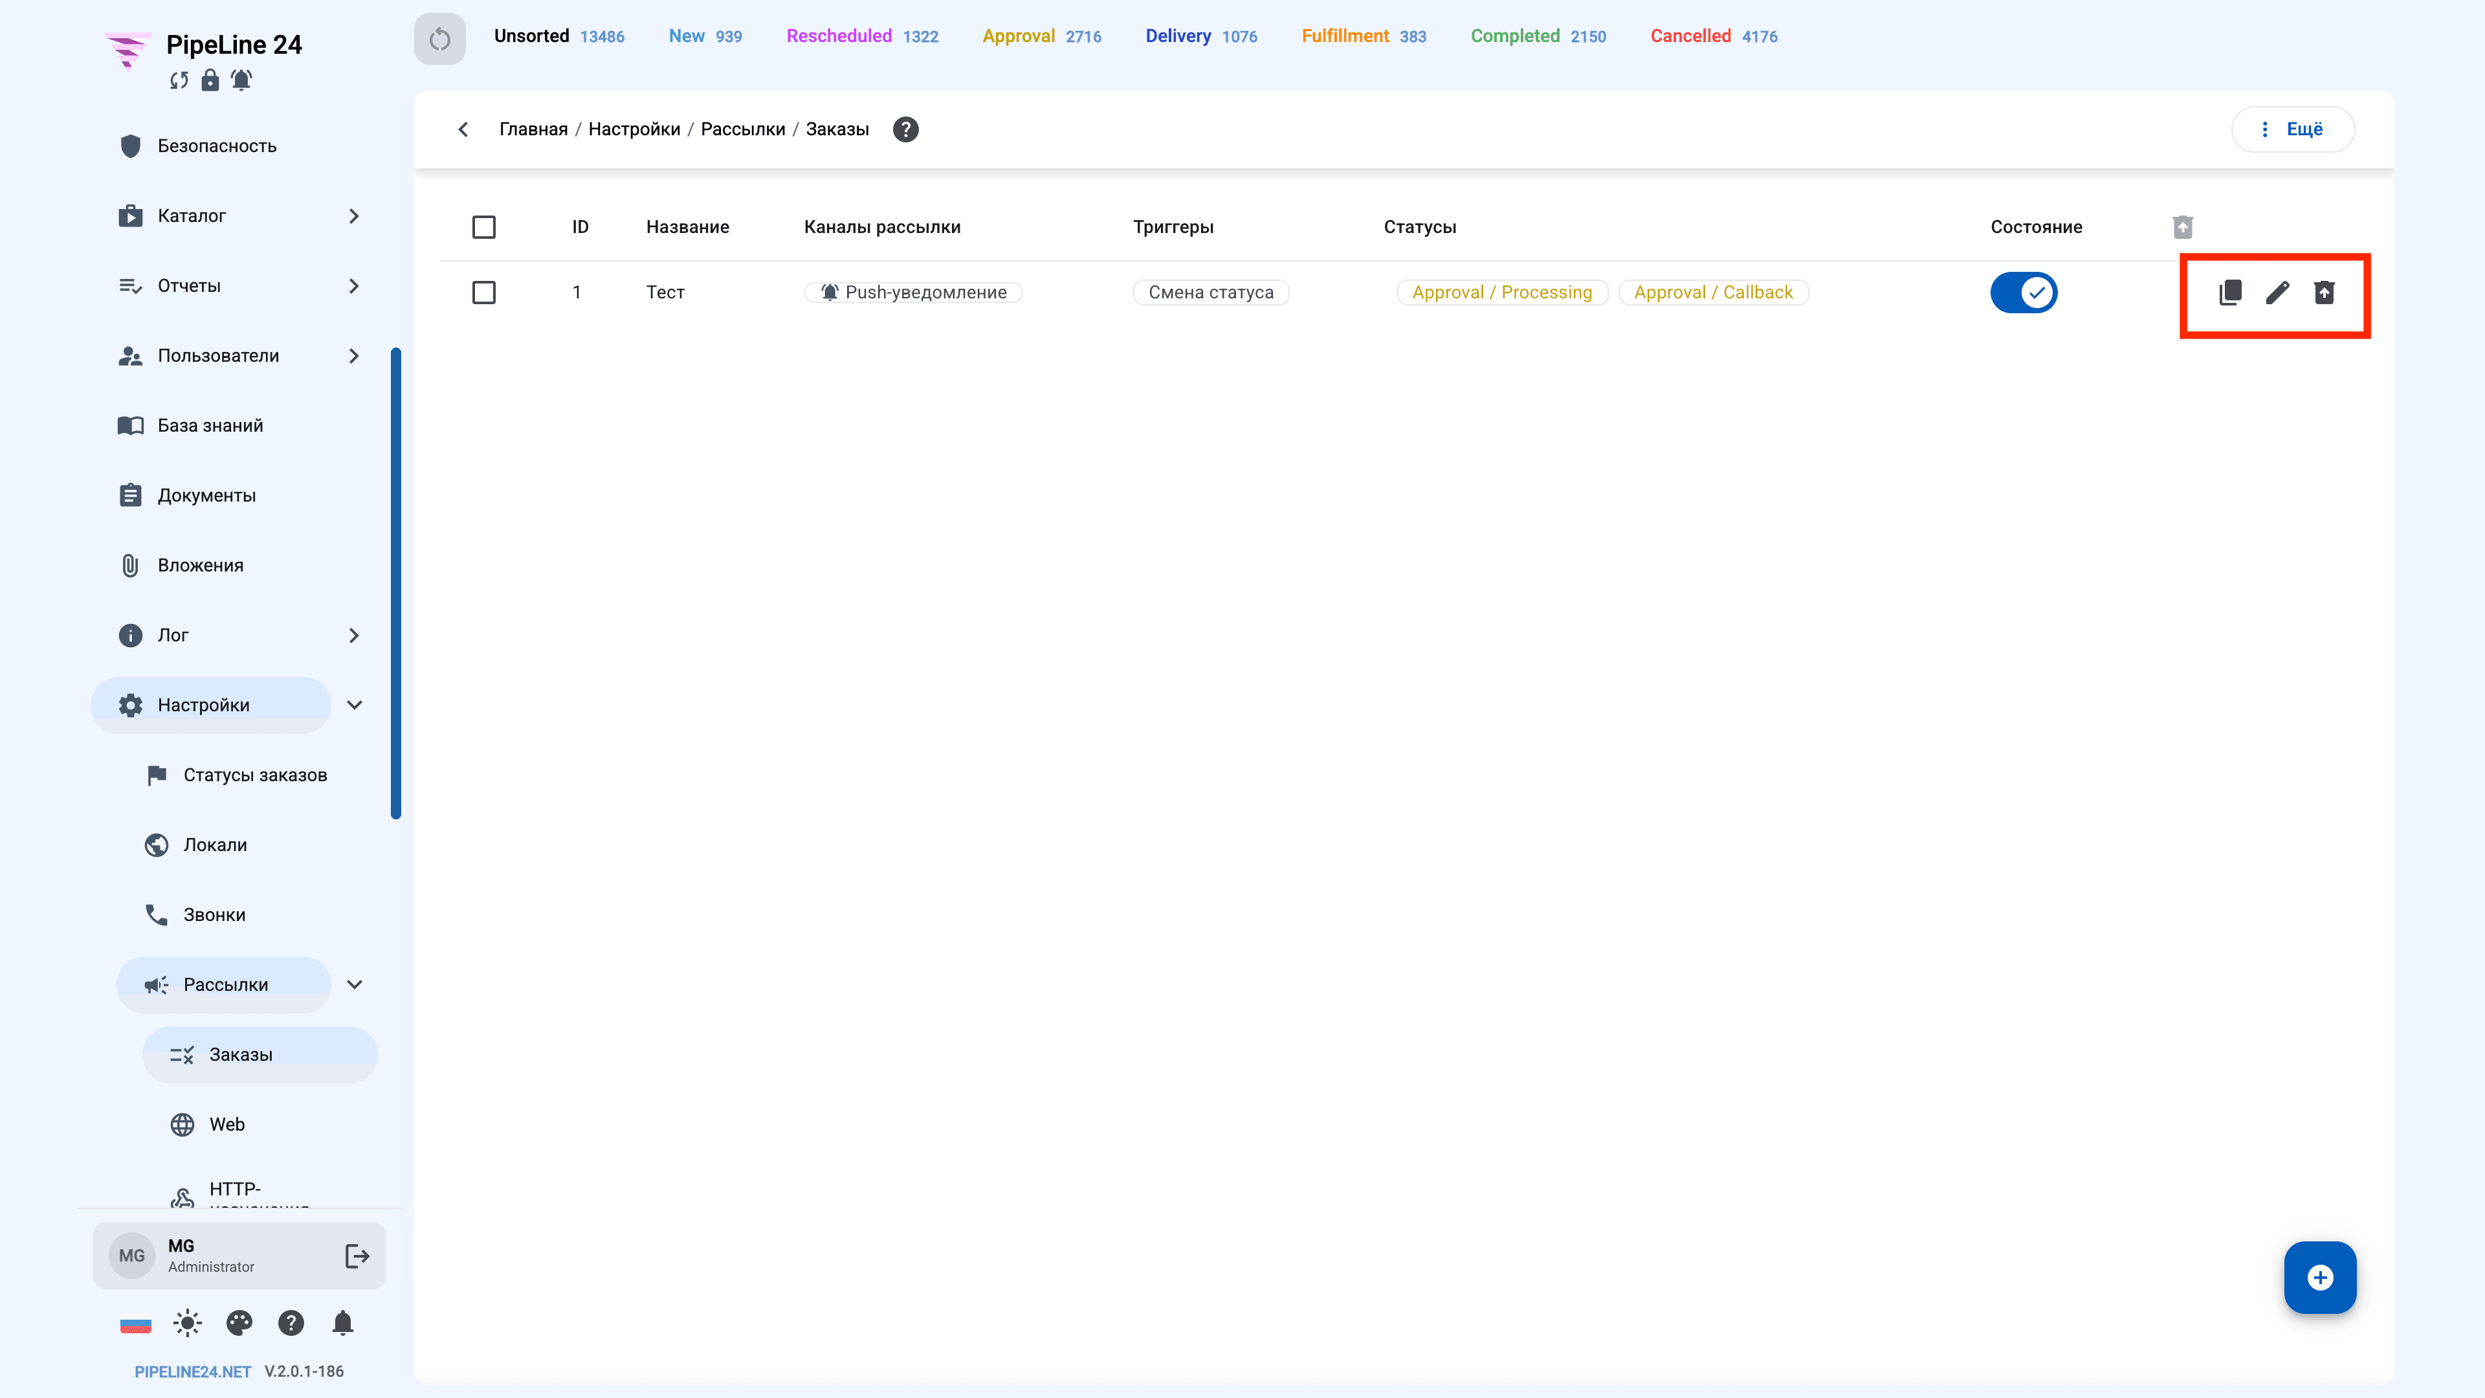The image size is (2485, 1398).
Task: Expand the Каталог sidebar section
Action: pos(354,216)
